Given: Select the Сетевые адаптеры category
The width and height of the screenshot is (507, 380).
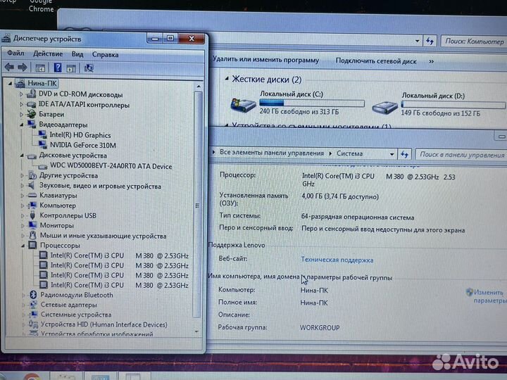Looking at the screenshot, I should click(x=68, y=305).
